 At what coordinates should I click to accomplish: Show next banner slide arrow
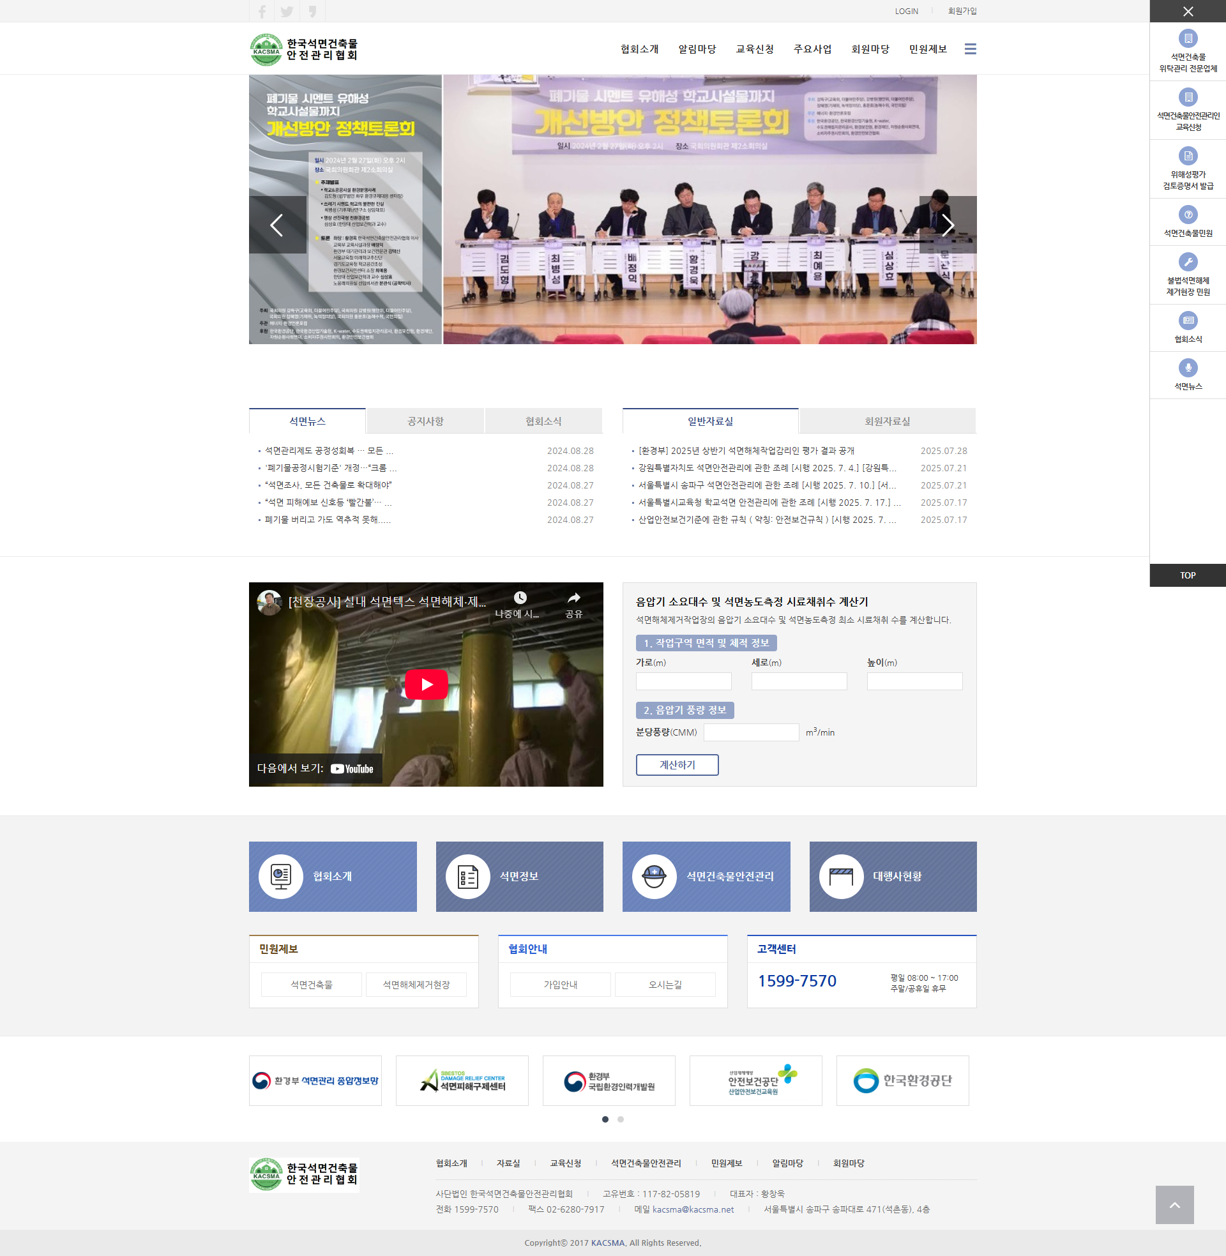[948, 225]
